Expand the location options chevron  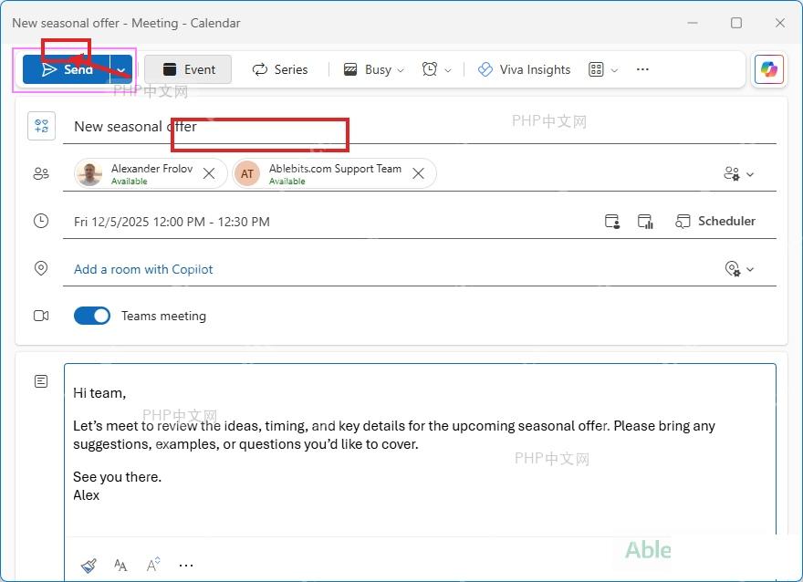tap(750, 269)
